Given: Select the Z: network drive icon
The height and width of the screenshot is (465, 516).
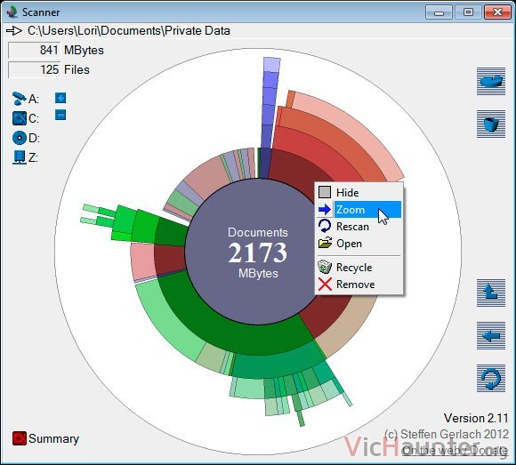Looking at the screenshot, I should coord(19,157).
